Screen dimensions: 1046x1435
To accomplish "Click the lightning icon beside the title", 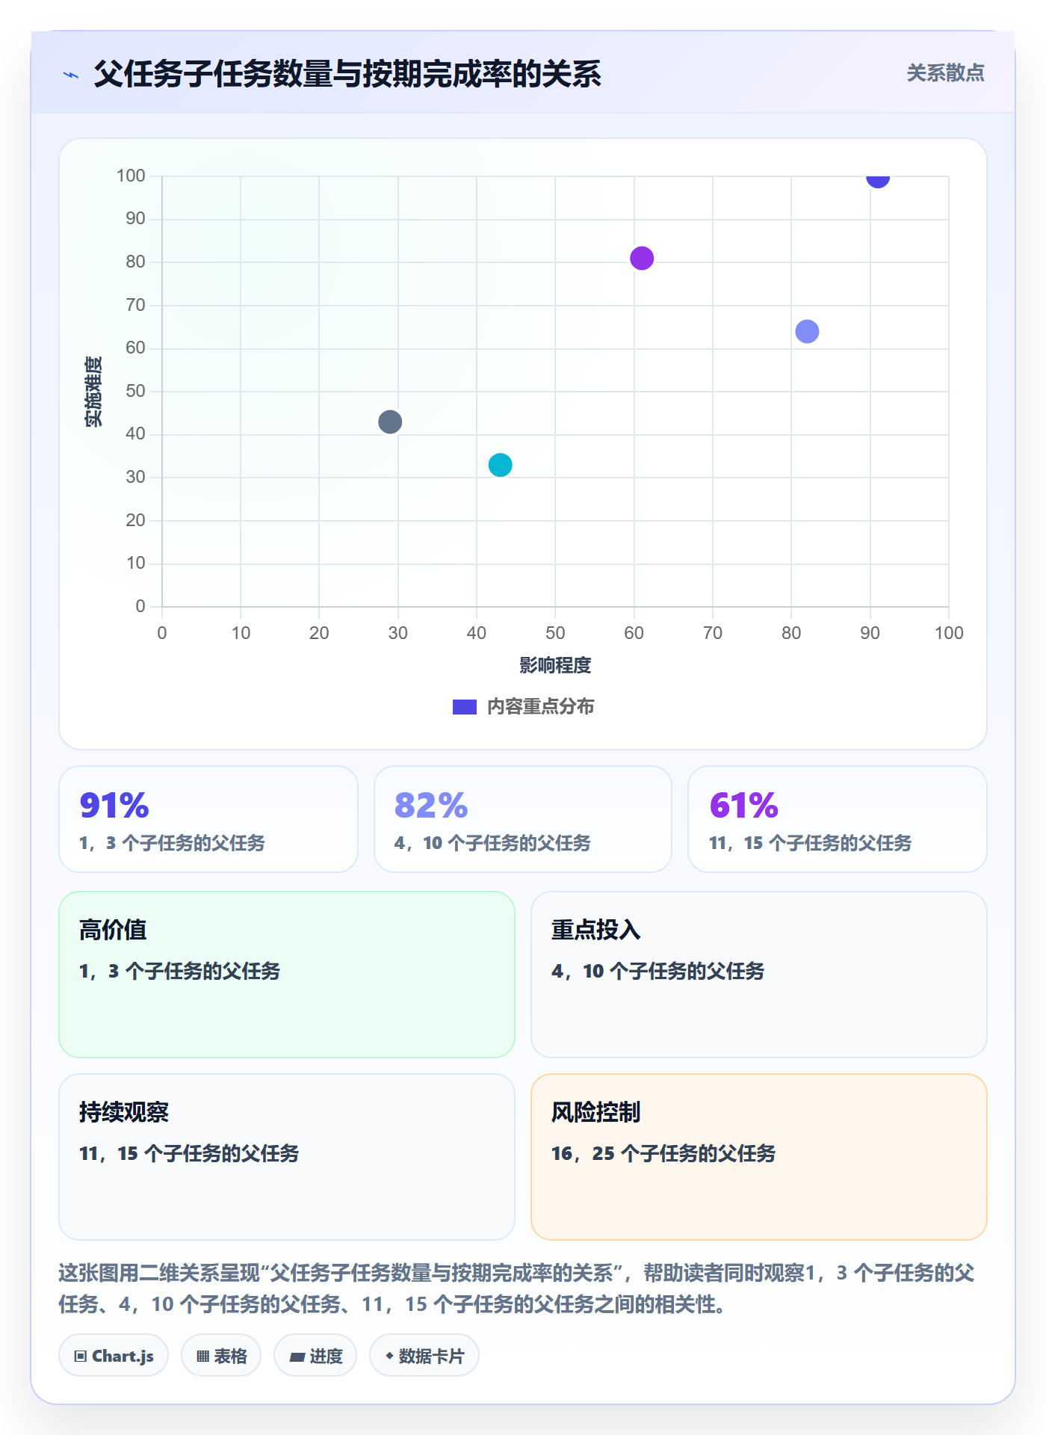I will (71, 75).
